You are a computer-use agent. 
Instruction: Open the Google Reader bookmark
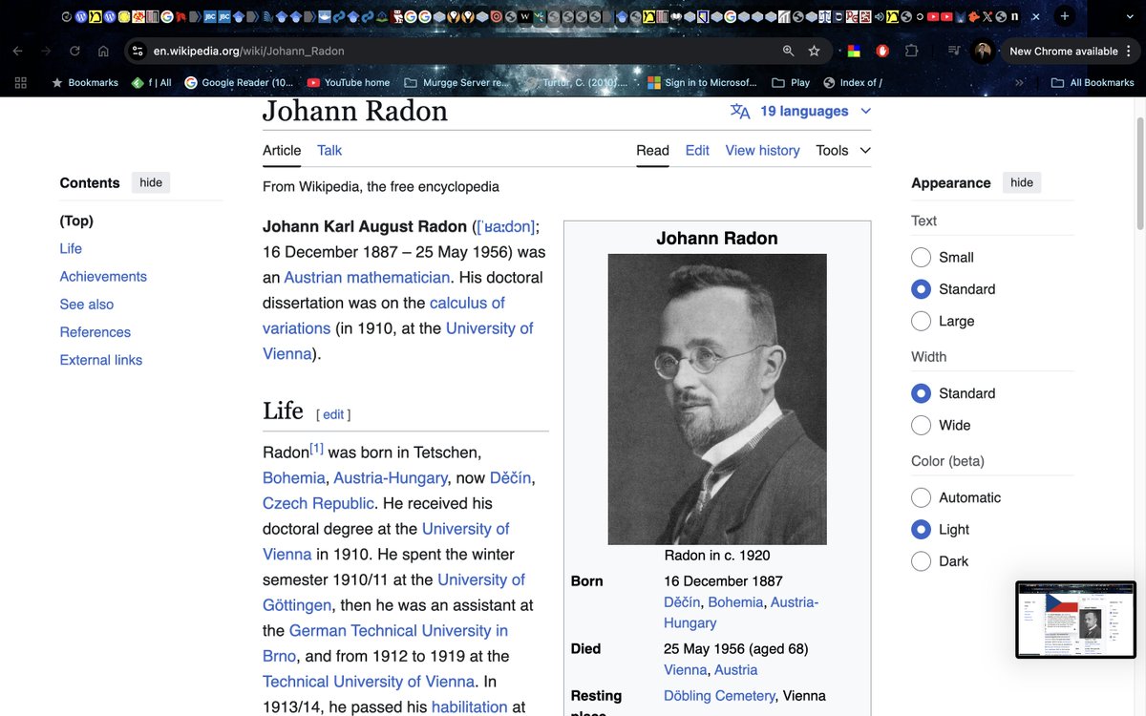click(239, 82)
